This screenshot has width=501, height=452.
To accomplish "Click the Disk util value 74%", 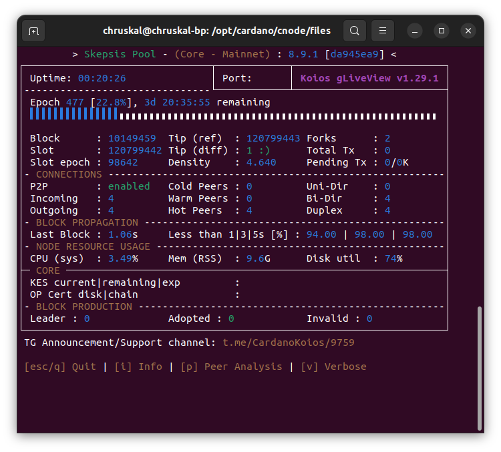I will coord(393,258).
